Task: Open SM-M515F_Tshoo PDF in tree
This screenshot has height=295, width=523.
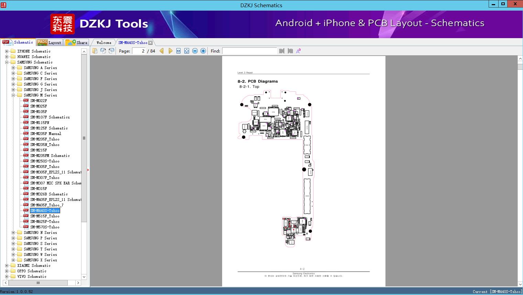Action: click(45, 216)
